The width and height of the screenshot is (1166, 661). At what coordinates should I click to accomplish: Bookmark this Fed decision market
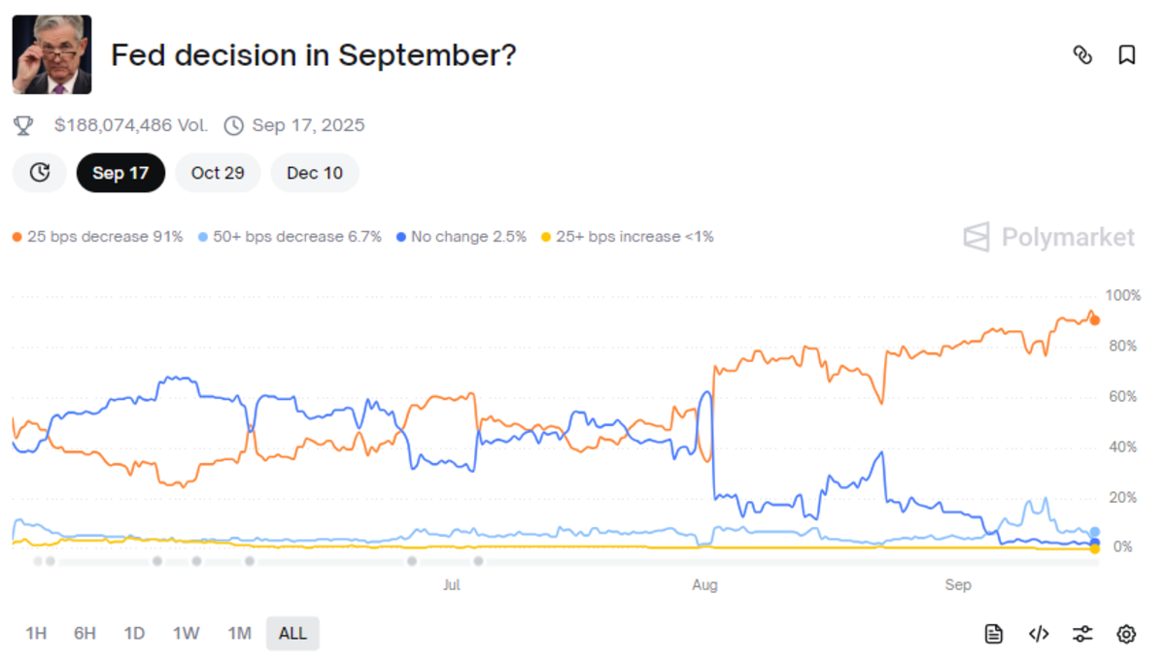pos(1126,55)
